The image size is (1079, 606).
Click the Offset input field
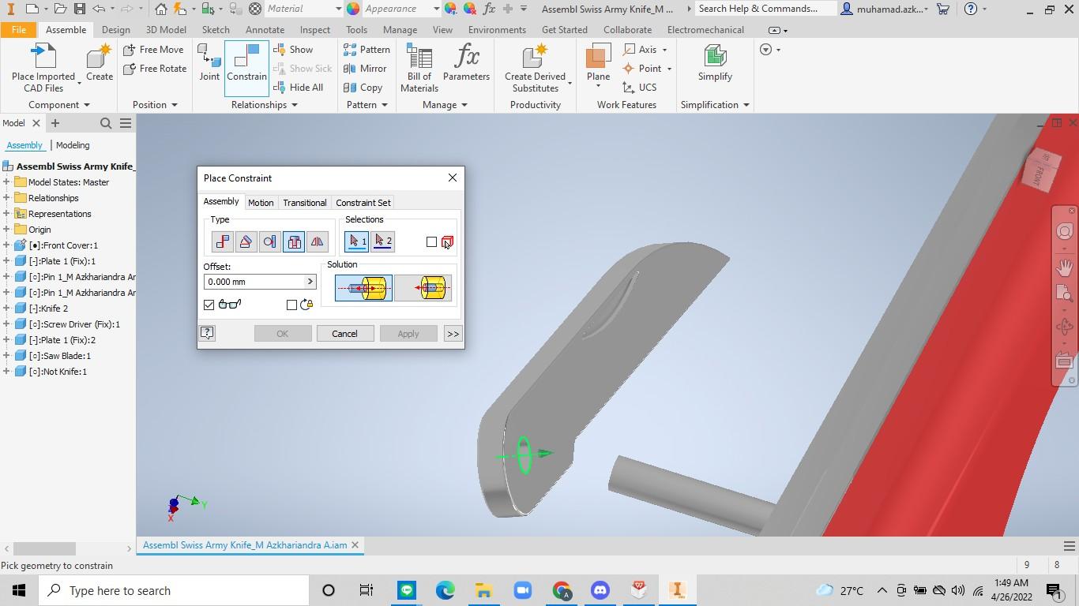pos(254,282)
